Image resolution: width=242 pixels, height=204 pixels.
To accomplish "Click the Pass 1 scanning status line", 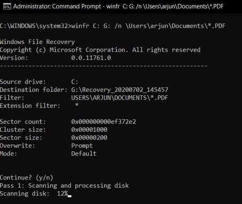I will 64,185.
